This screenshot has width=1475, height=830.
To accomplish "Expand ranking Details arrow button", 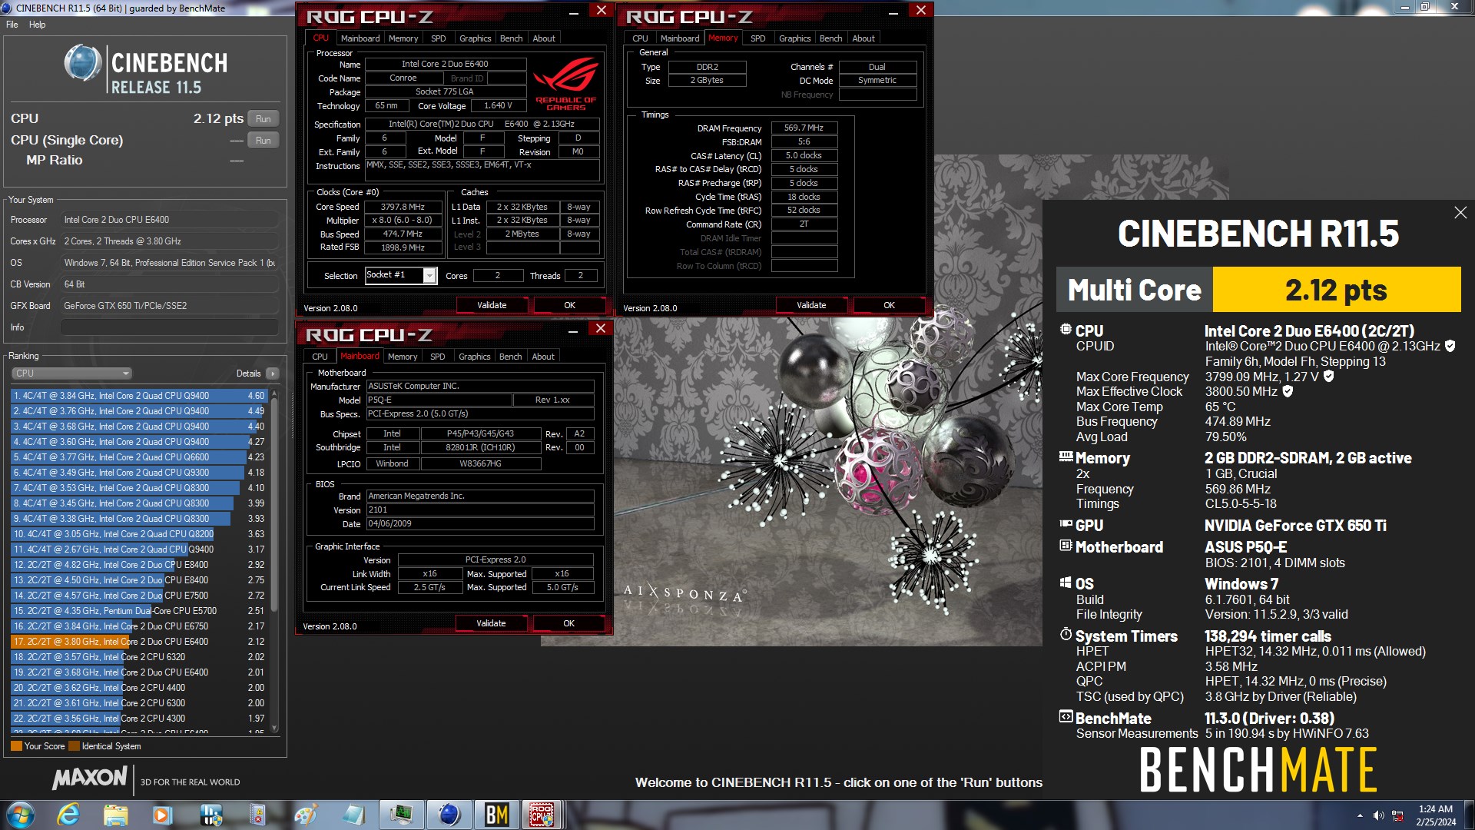I will (272, 373).
